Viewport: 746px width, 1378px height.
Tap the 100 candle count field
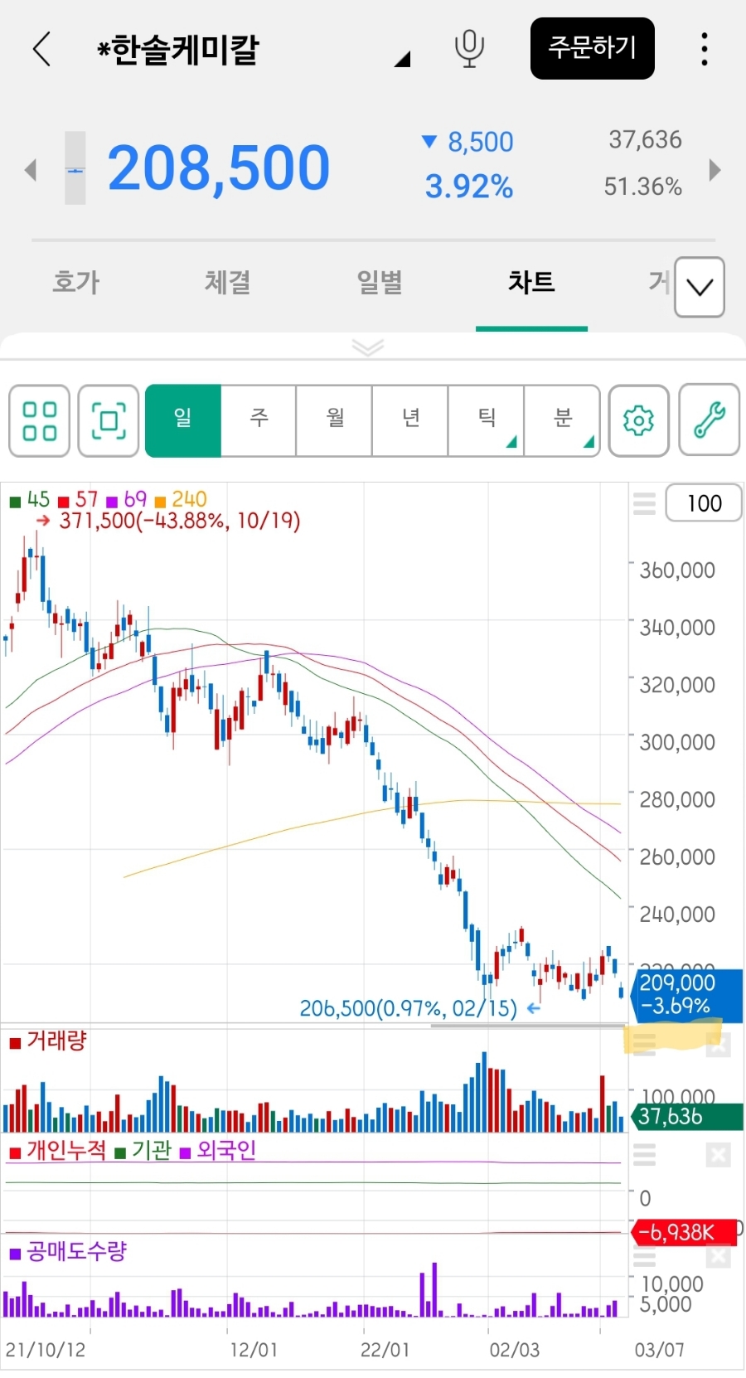pyautogui.click(x=704, y=503)
